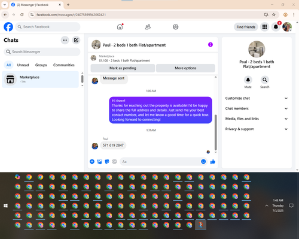299x239 pixels.
Task: Click Find friends button
Action: coord(246,27)
